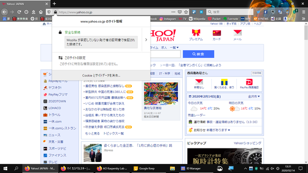Click もっと見る under news list
Viewport: 308px width, 173px height.
92,134
